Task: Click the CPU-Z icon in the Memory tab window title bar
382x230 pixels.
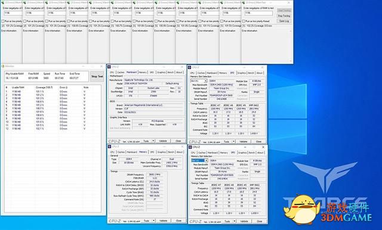Action: [x=110, y=147]
